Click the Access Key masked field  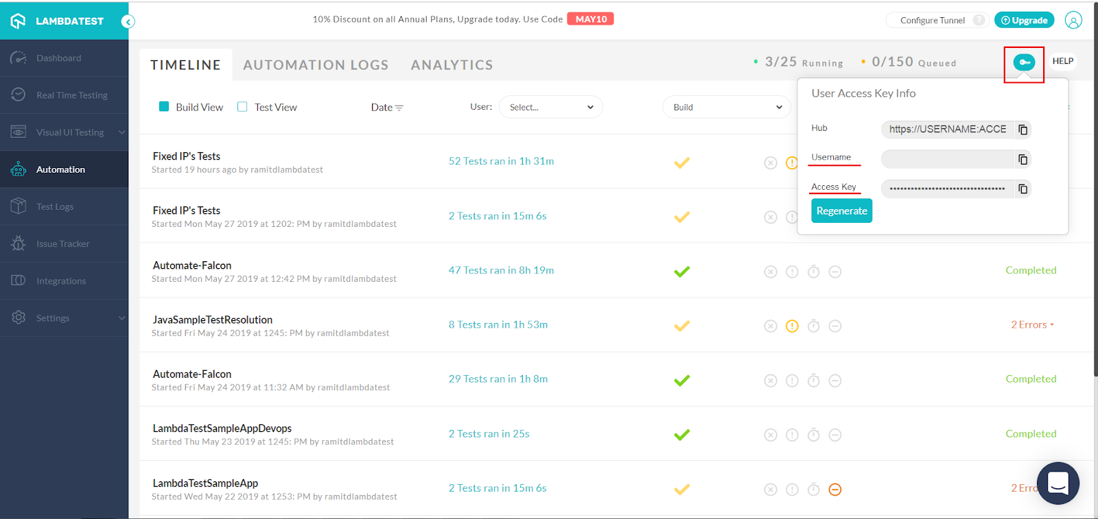point(947,189)
